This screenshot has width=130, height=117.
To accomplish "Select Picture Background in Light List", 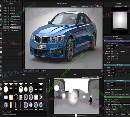I will [12, 30].
